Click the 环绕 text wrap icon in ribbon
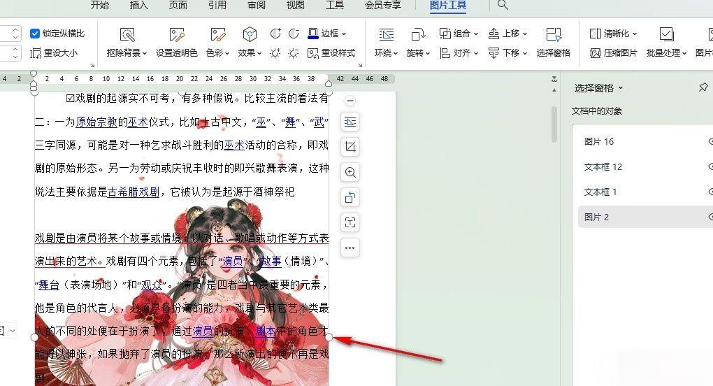This screenshot has height=386, width=713. coord(386,35)
